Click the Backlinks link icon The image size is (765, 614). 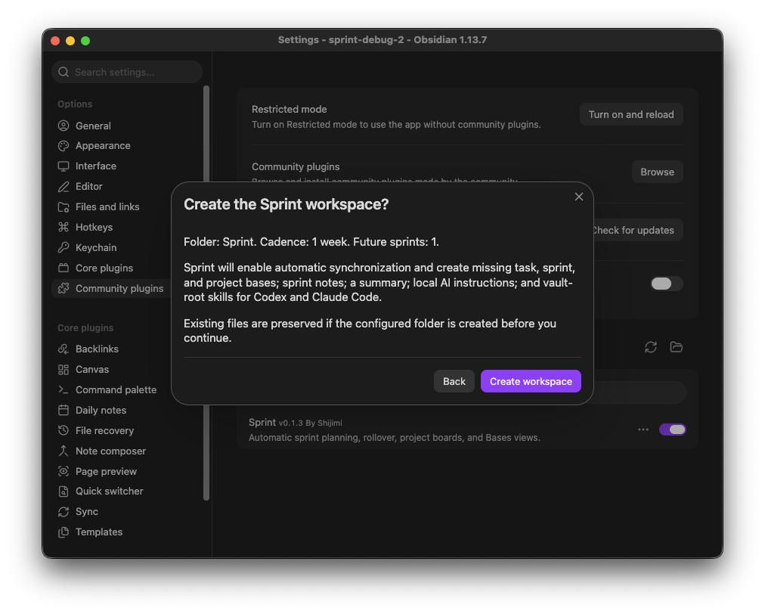click(x=63, y=349)
